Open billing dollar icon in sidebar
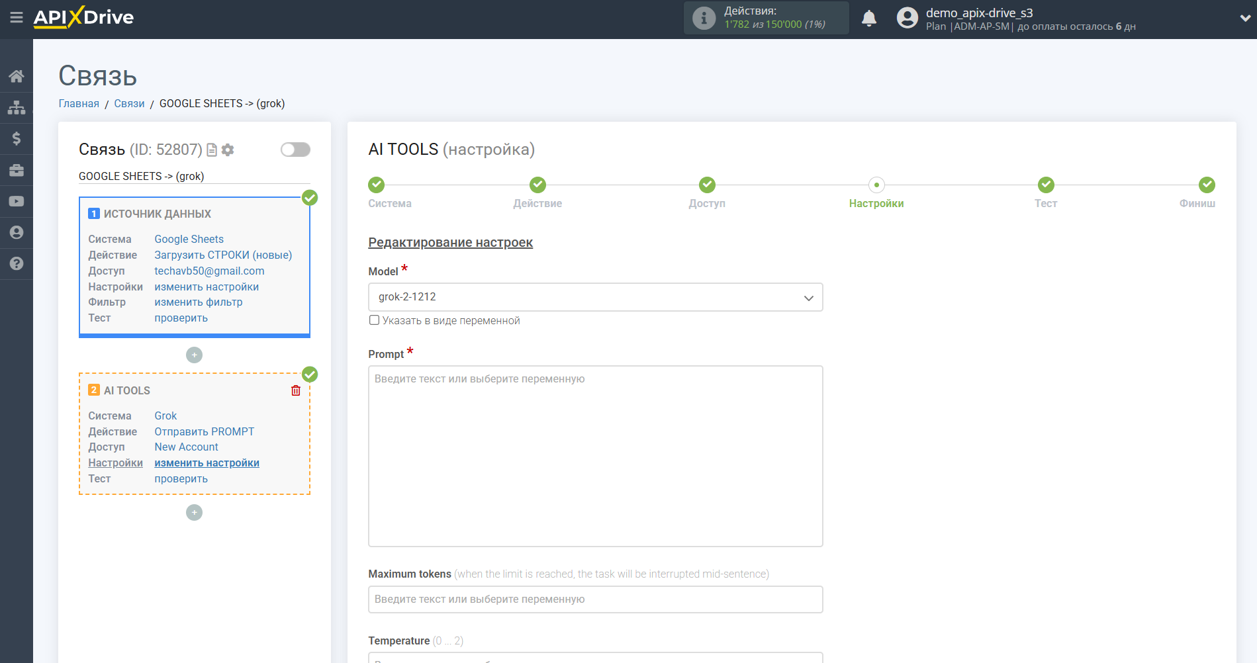Image resolution: width=1257 pixels, height=663 pixels. pyautogui.click(x=17, y=138)
